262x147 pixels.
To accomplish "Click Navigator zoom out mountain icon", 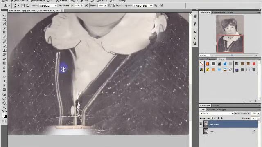I will (212, 56).
